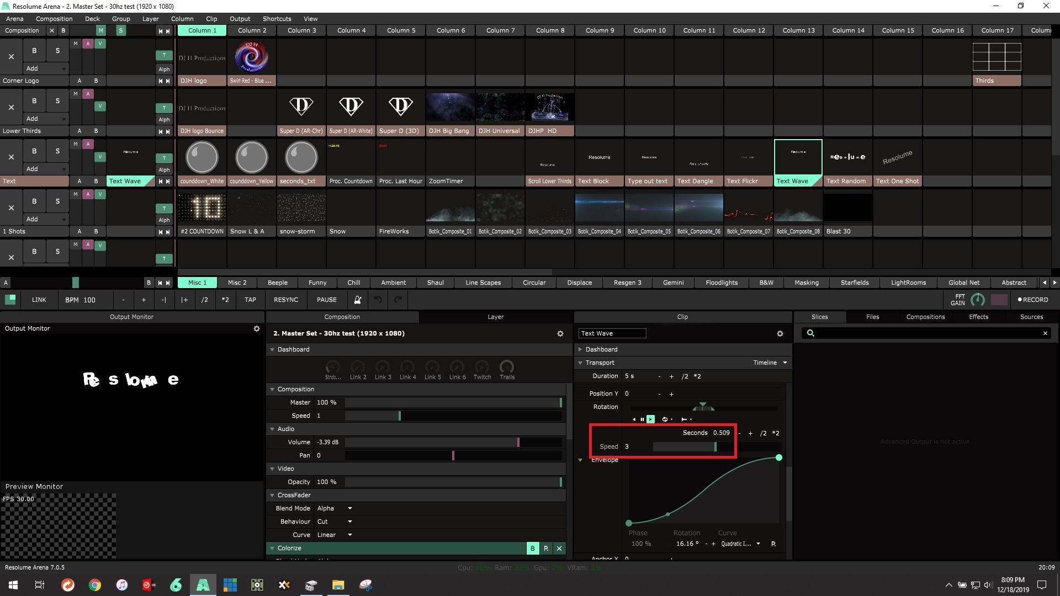This screenshot has height=596, width=1060.
Task: Open the Output Monitor settings gear
Action: [256, 328]
